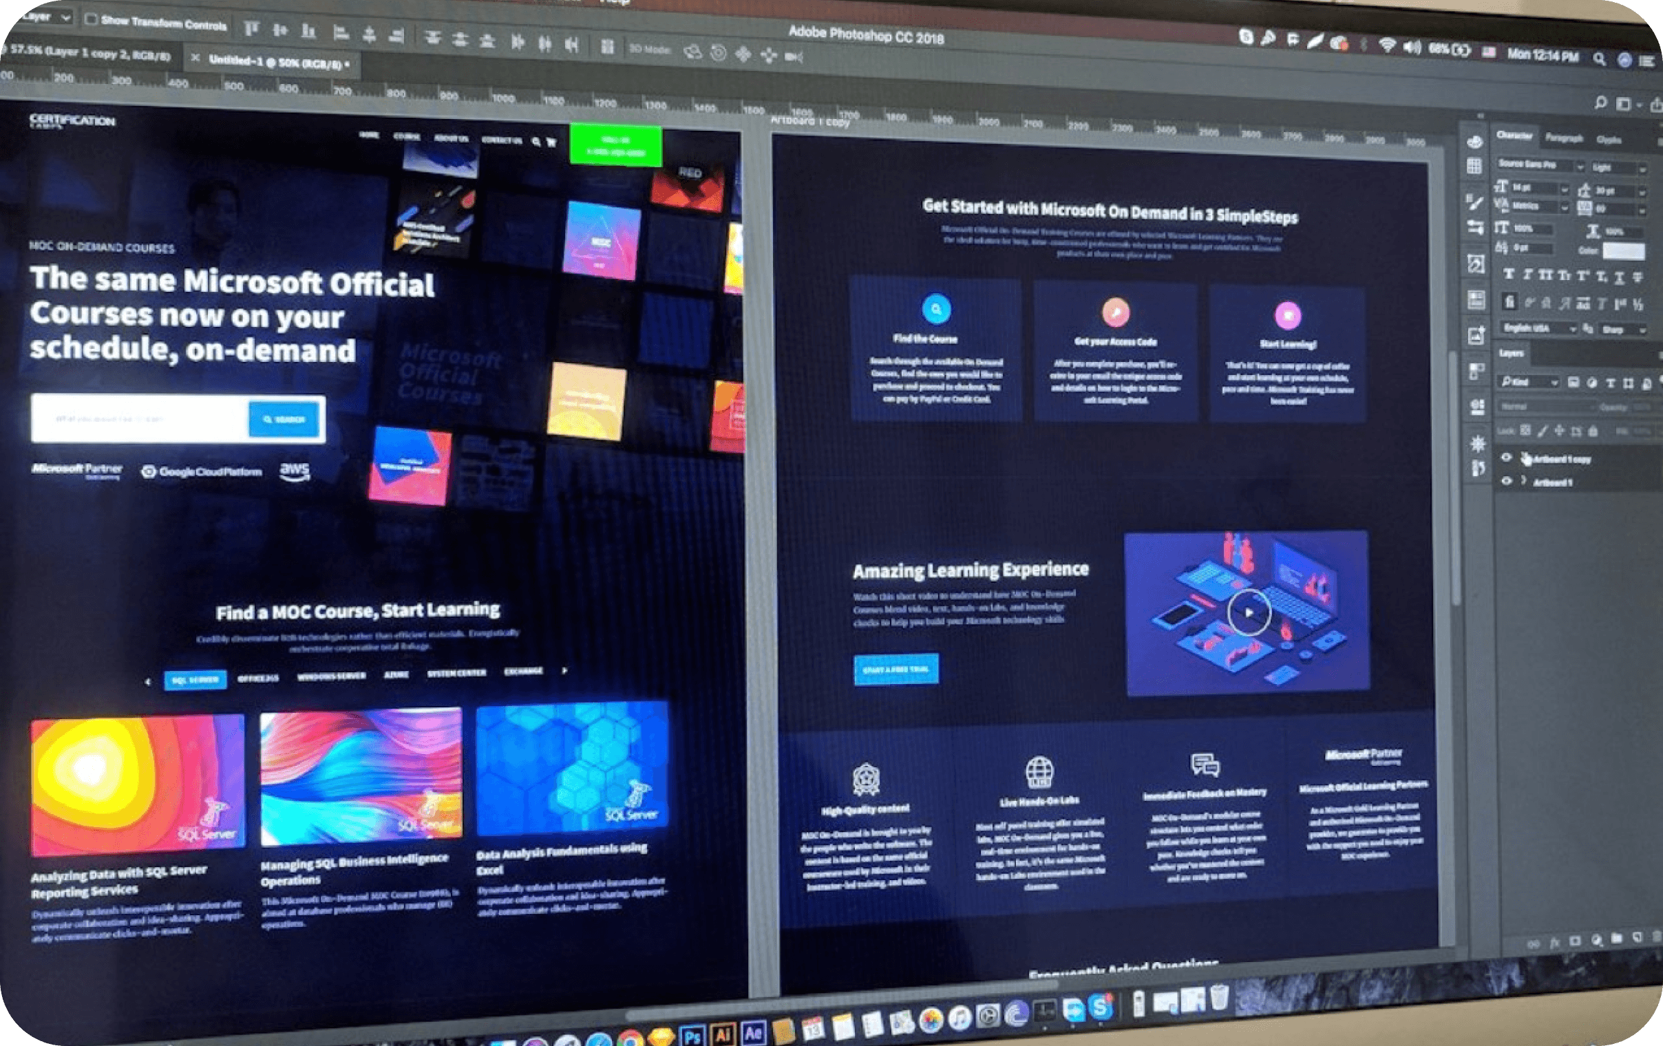1663x1046 pixels.
Task: Open Google Chrome from the Dock
Action: click(630, 1039)
